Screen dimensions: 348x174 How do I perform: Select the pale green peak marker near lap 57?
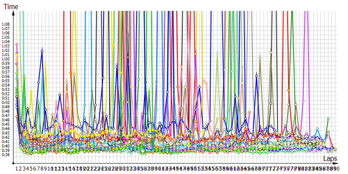click(x=217, y=54)
